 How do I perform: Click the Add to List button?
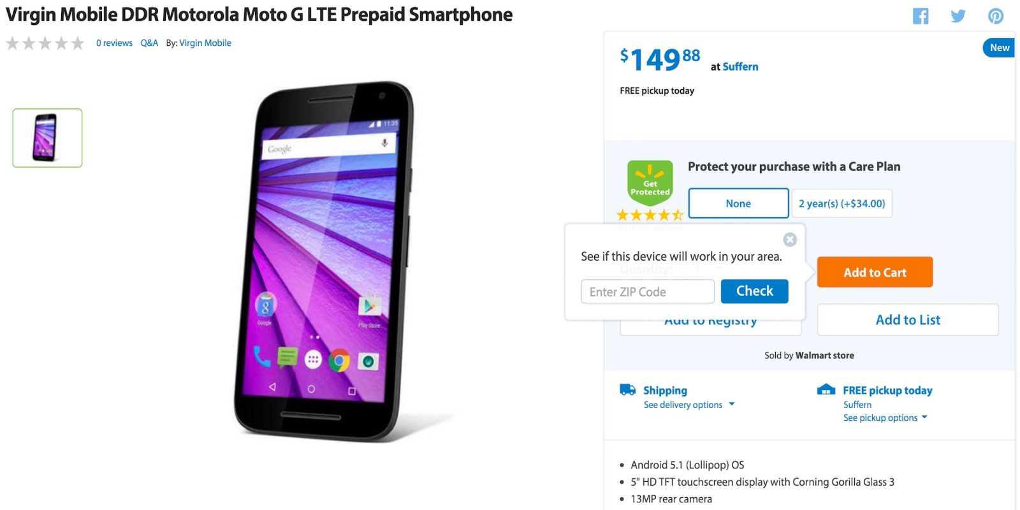[908, 319]
